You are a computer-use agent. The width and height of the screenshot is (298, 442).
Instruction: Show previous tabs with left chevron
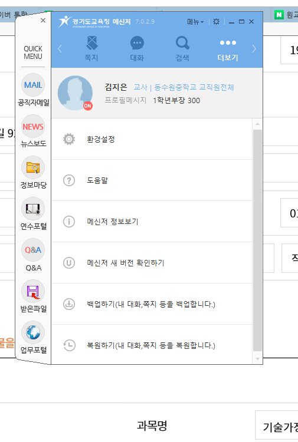pos(60,49)
